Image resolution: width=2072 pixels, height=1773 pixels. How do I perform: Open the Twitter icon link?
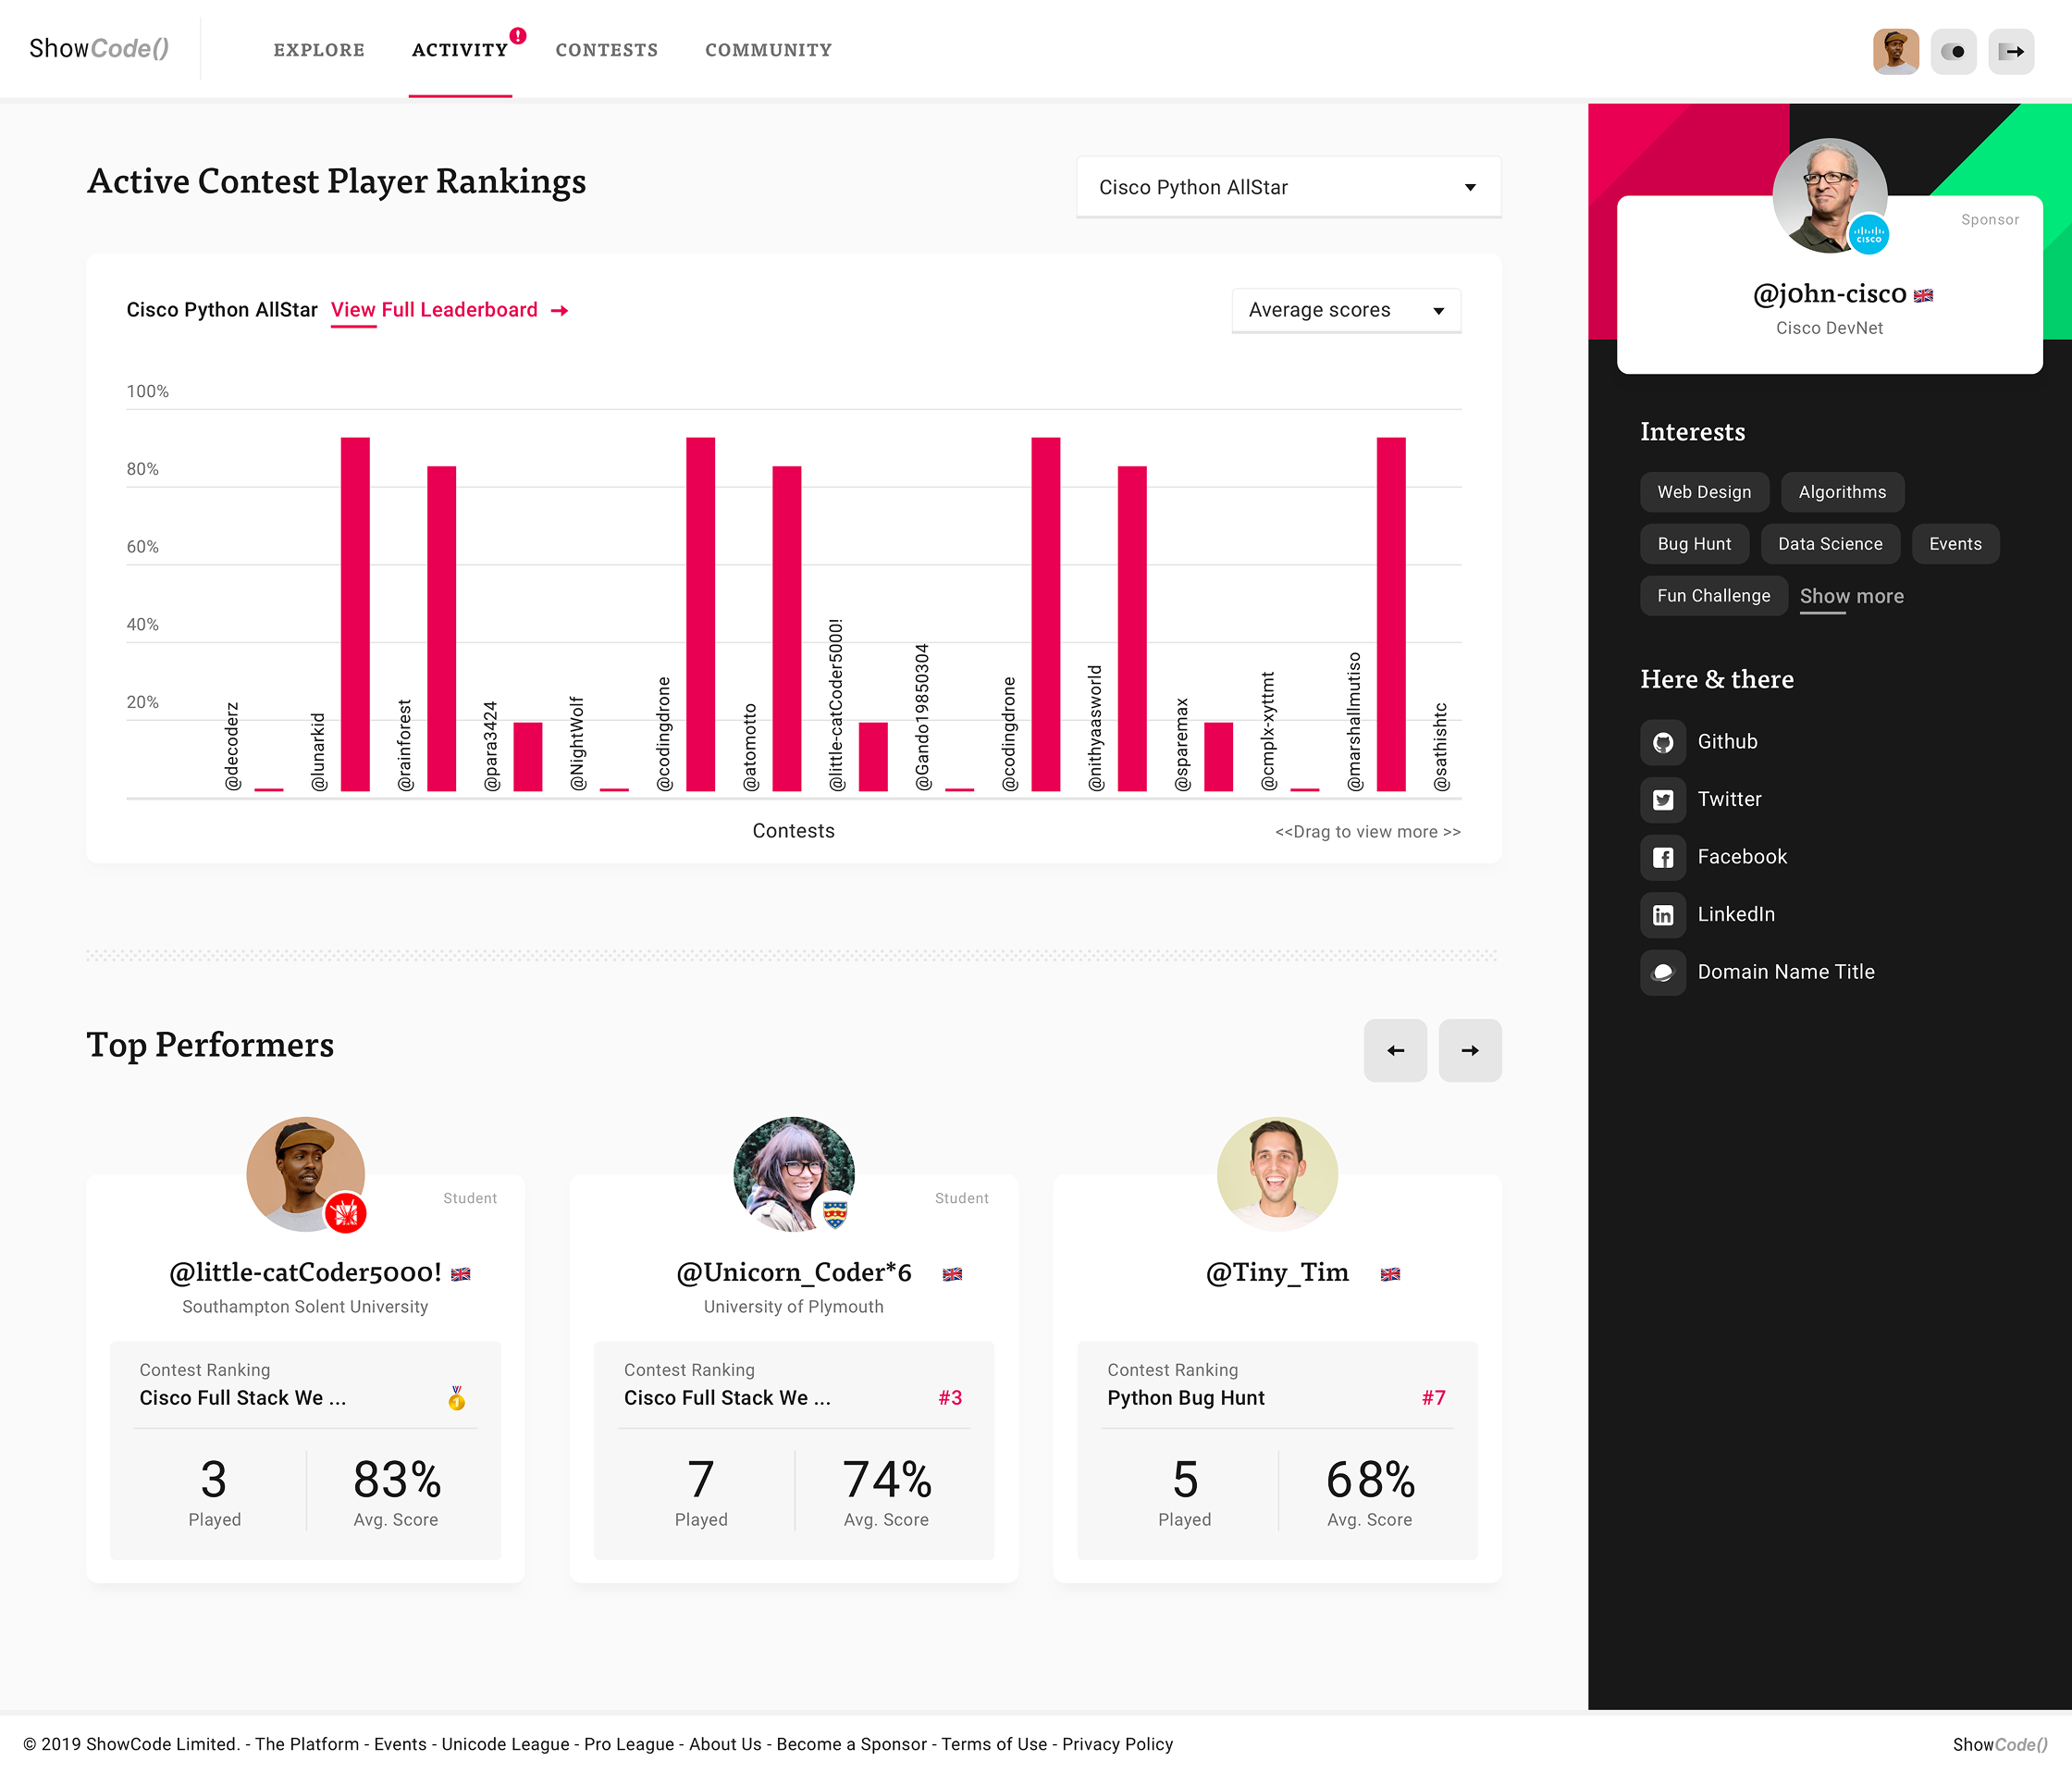point(1663,800)
